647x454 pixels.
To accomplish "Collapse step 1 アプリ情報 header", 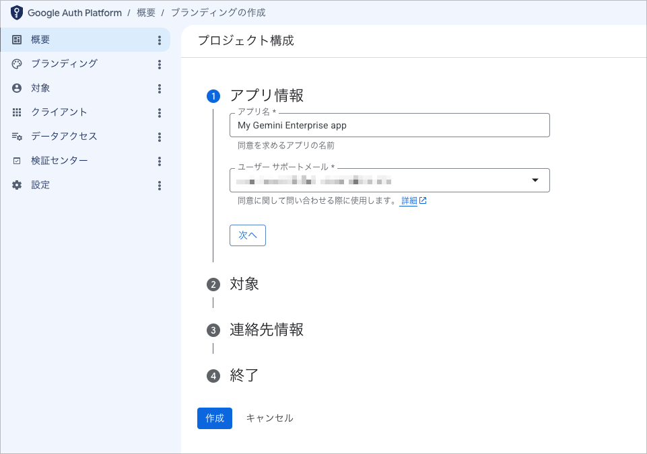I will pos(255,96).
